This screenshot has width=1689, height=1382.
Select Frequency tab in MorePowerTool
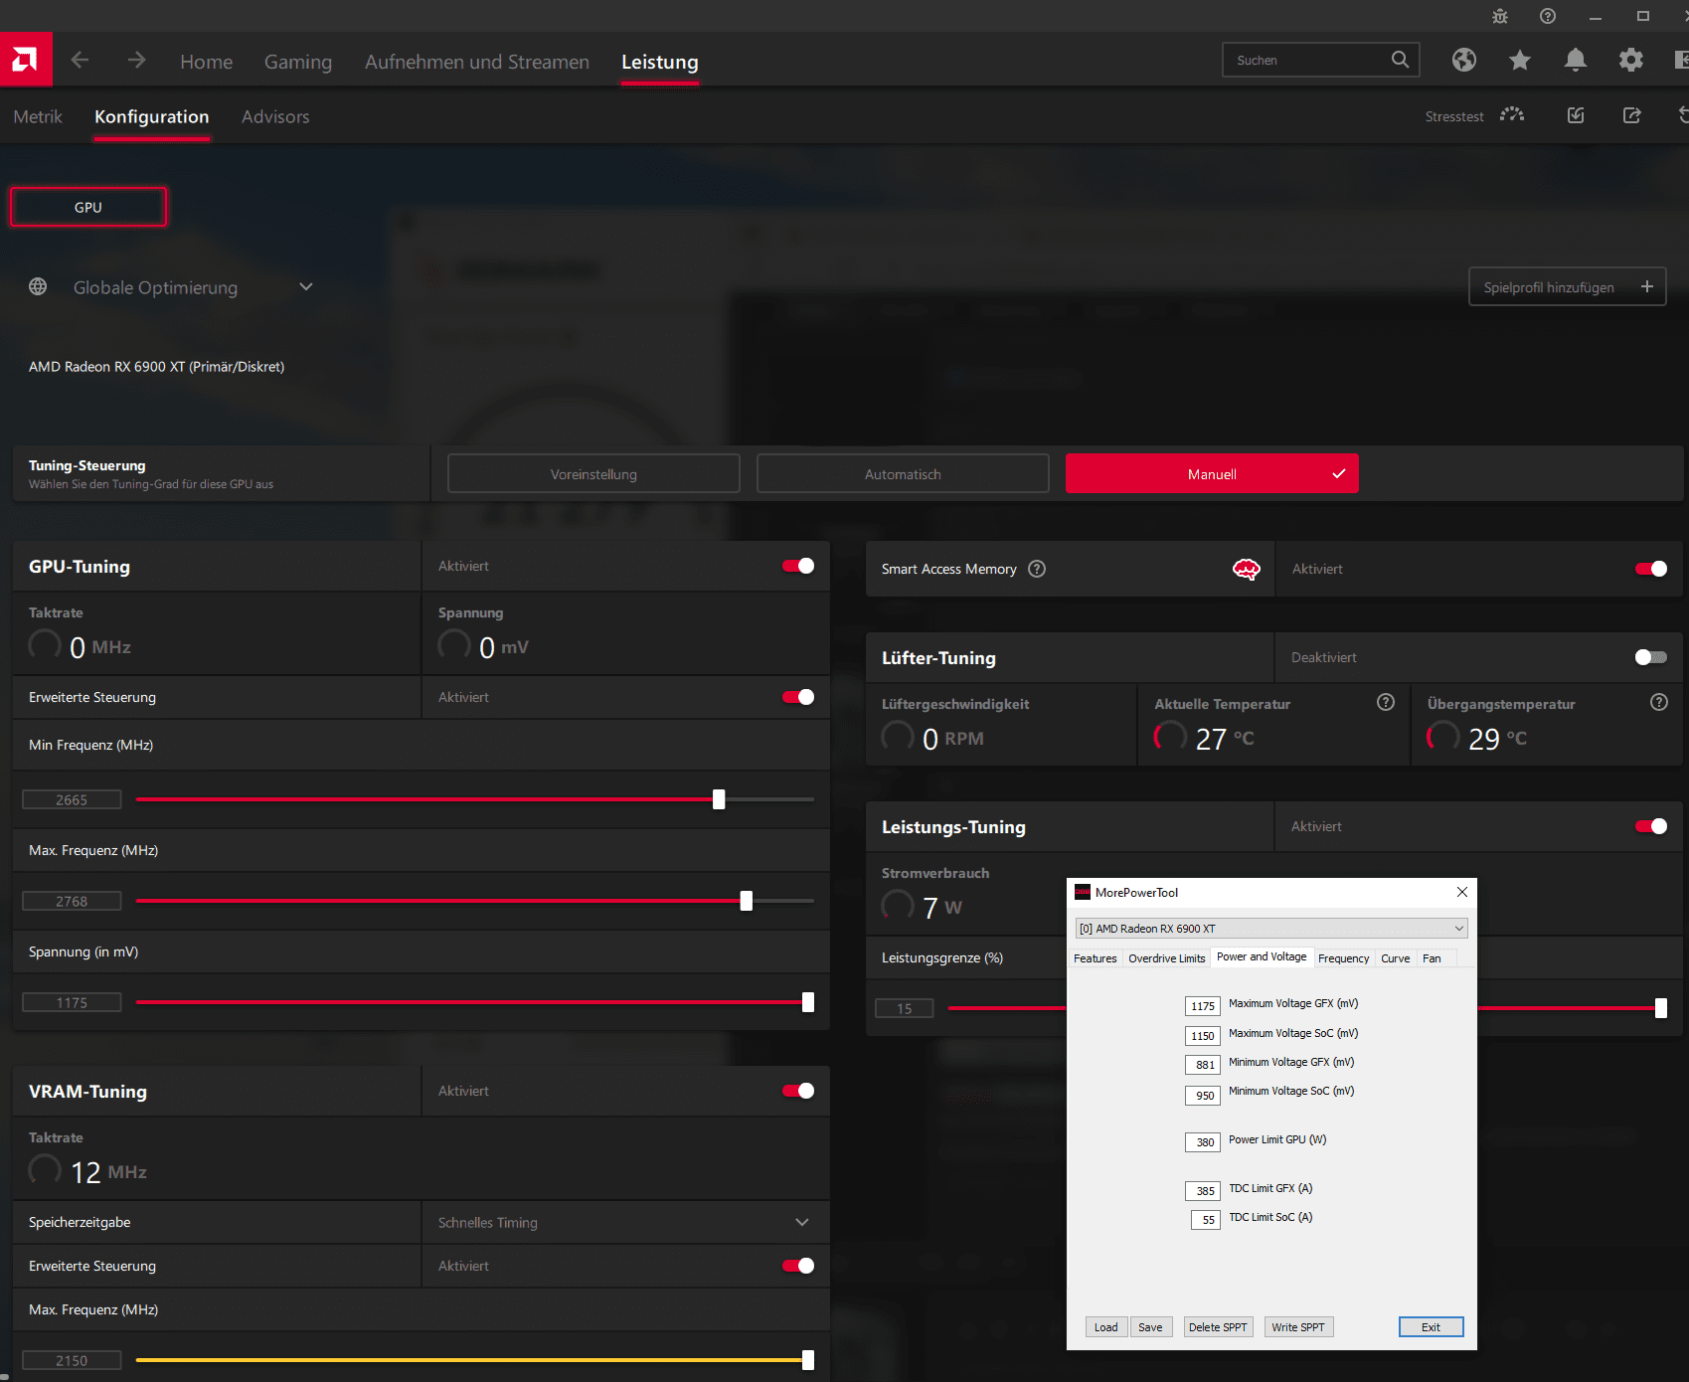pos(1343,958)
